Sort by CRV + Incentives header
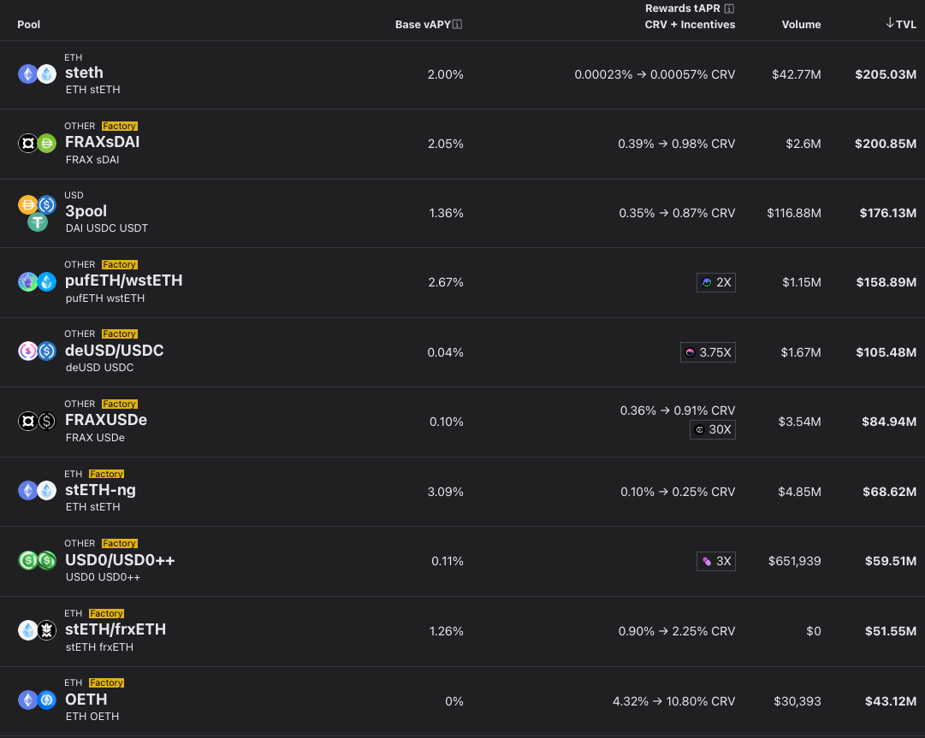This screenshot has width=925, height=738. point(690,24)
